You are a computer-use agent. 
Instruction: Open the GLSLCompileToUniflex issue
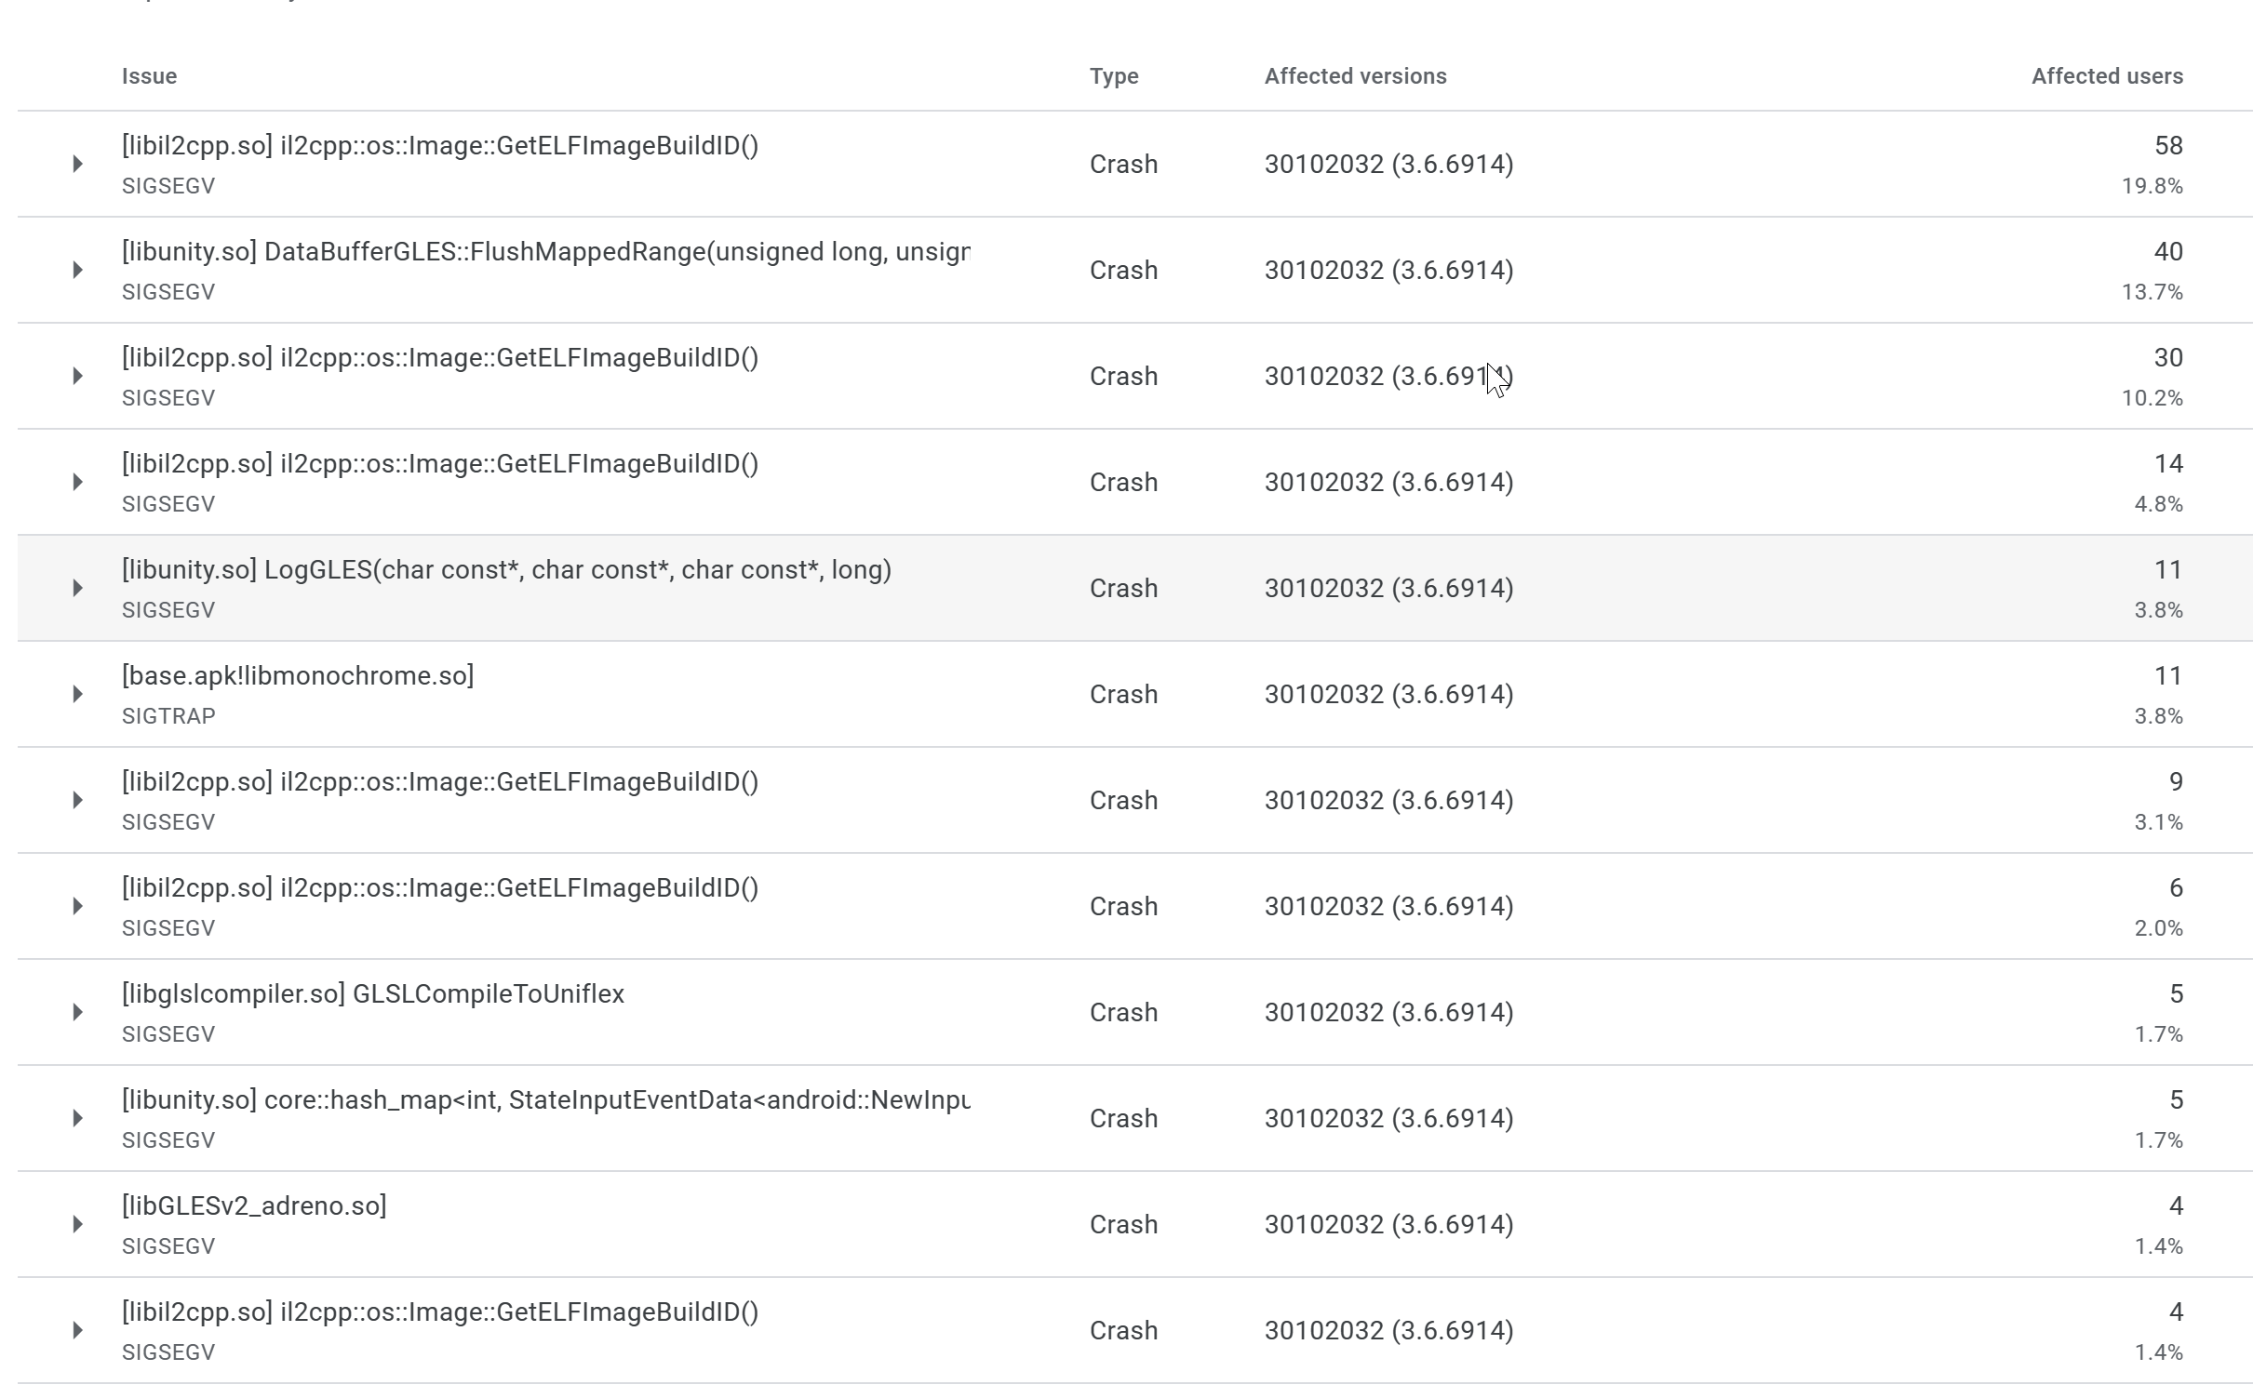tap(372, 993)
